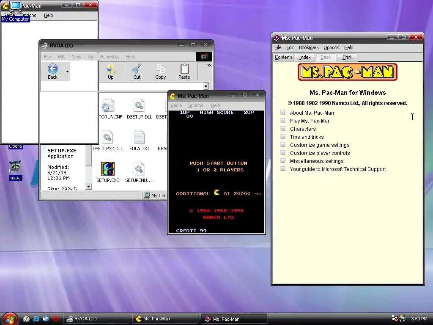Viewport: 433px width, 325px height.
Task: Click the Cut scissors toolbar icon
Action: tap(137, 69)
